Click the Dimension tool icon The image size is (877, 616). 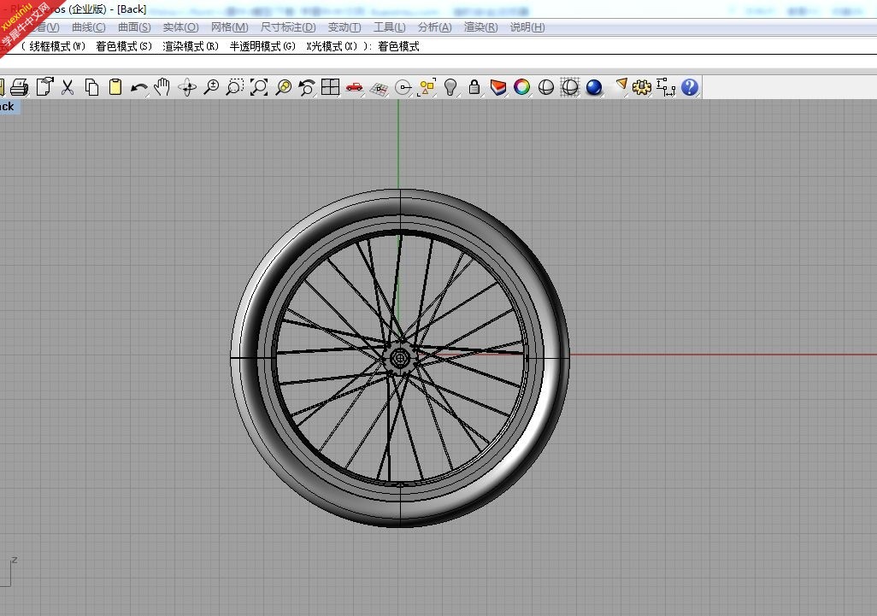pyautogui.click(x=666, y=87)
